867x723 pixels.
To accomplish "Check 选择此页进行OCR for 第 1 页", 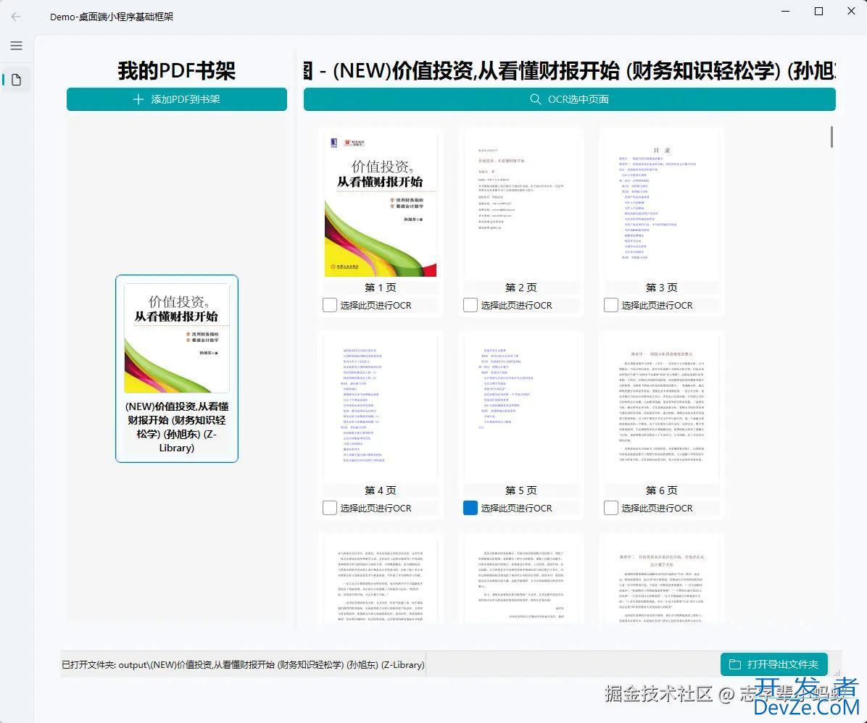I will (330, 305).
